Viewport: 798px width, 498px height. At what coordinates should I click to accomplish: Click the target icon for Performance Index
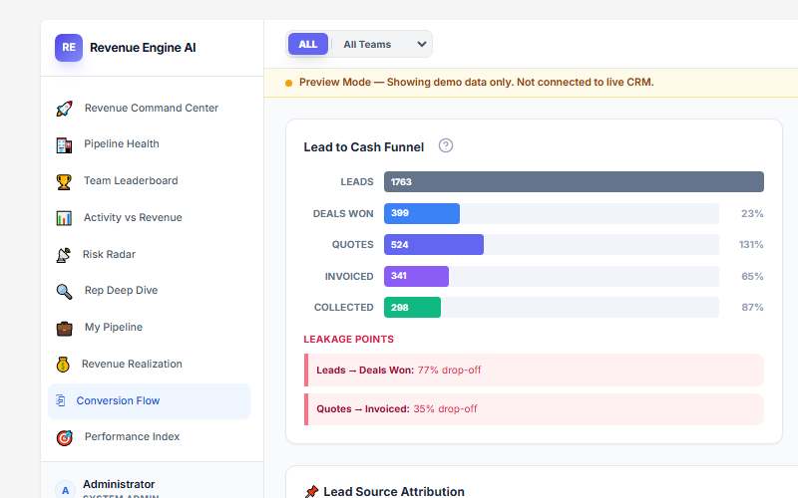(x=64, y=437)
